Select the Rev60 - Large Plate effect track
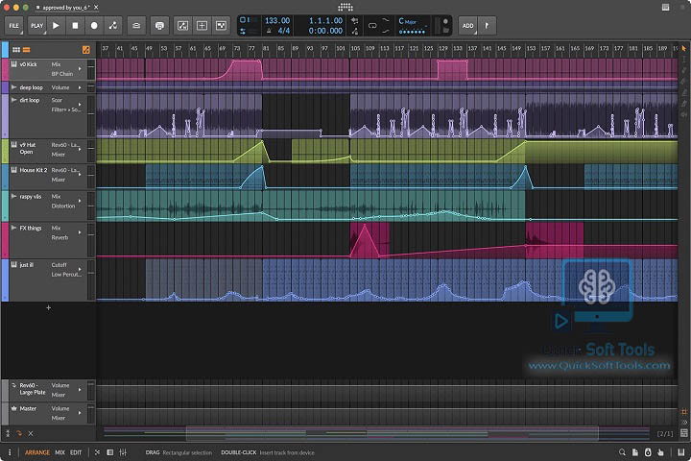Viewport: 691px width, 461px height. [x=33, y=389]
